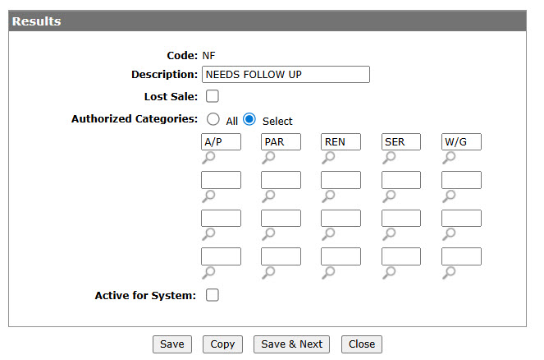Open lookup icon under REN category
544x360 pixels.
tap(328, 158)
